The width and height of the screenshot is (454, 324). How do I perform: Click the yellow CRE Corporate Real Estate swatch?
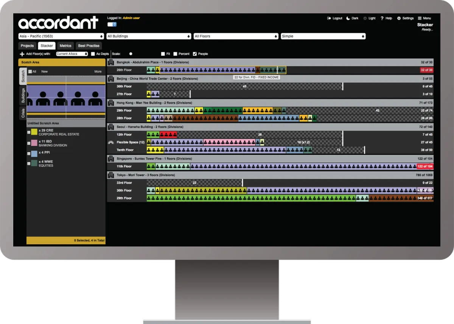pos(34,132)
